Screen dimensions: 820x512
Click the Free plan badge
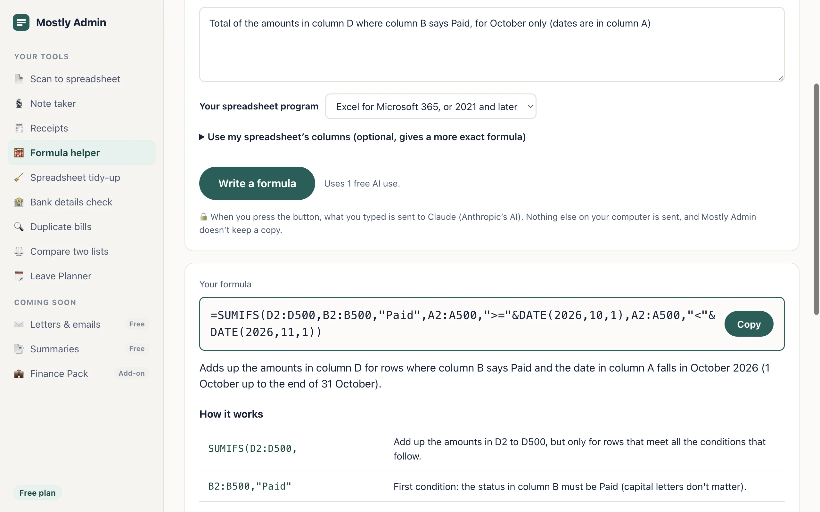coord(37,493)
